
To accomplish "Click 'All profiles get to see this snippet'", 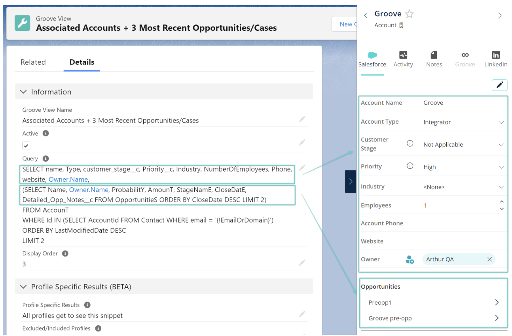I will click(x=72, y=316).
